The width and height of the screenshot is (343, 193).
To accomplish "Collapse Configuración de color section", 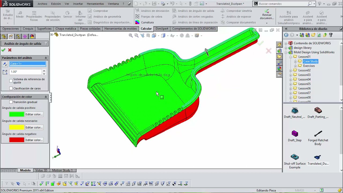I will point(46,97).
